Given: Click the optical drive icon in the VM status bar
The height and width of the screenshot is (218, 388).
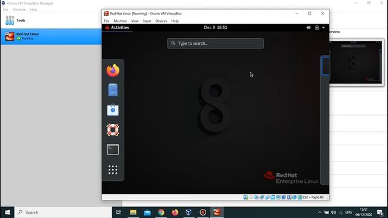Looking at the screenshot, I should point(251,197).
